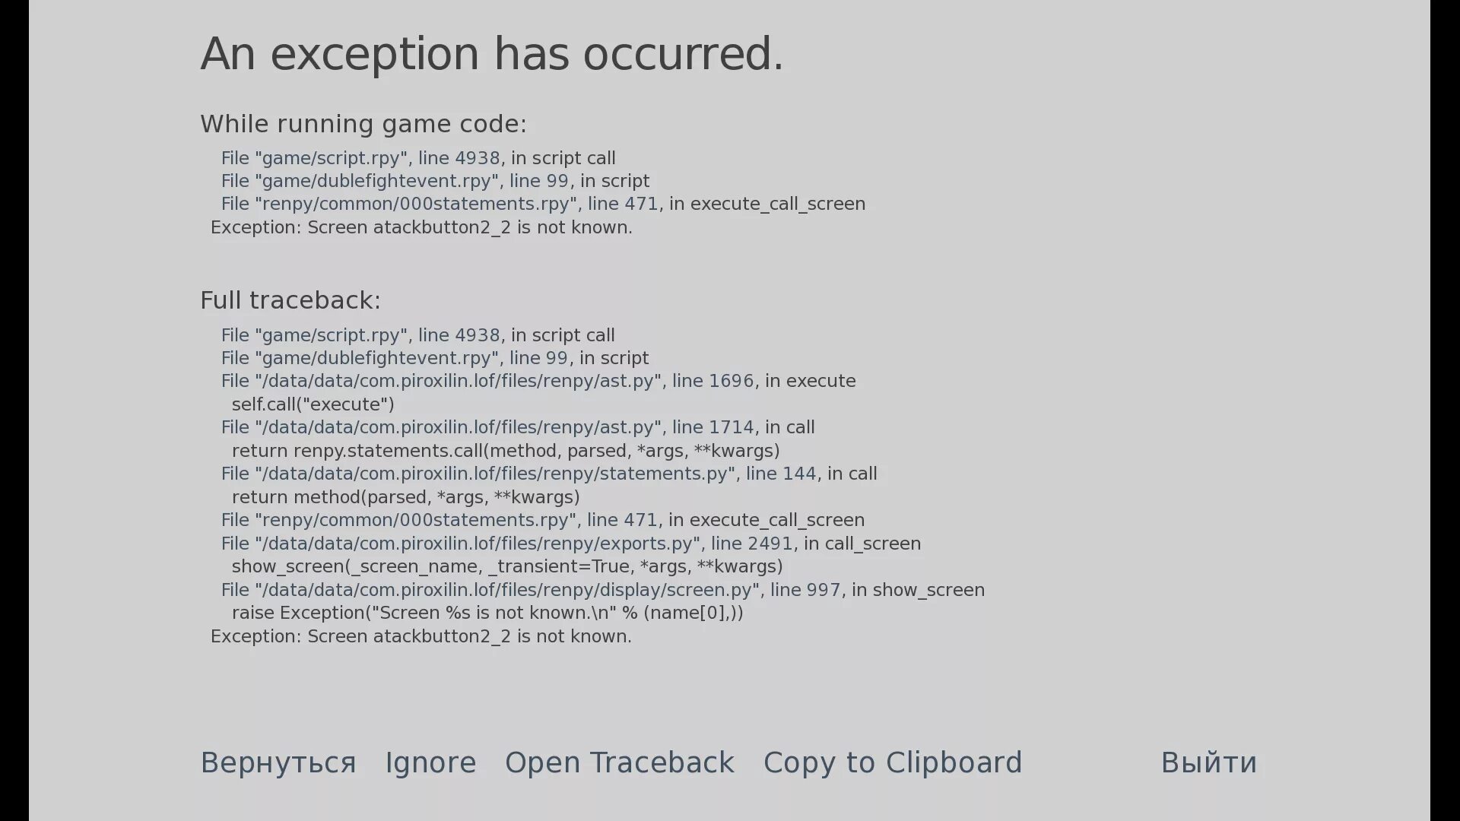Click Ignore to dismiss the exception
This screenshot has height=821, width=1460.
click(430, 762)
